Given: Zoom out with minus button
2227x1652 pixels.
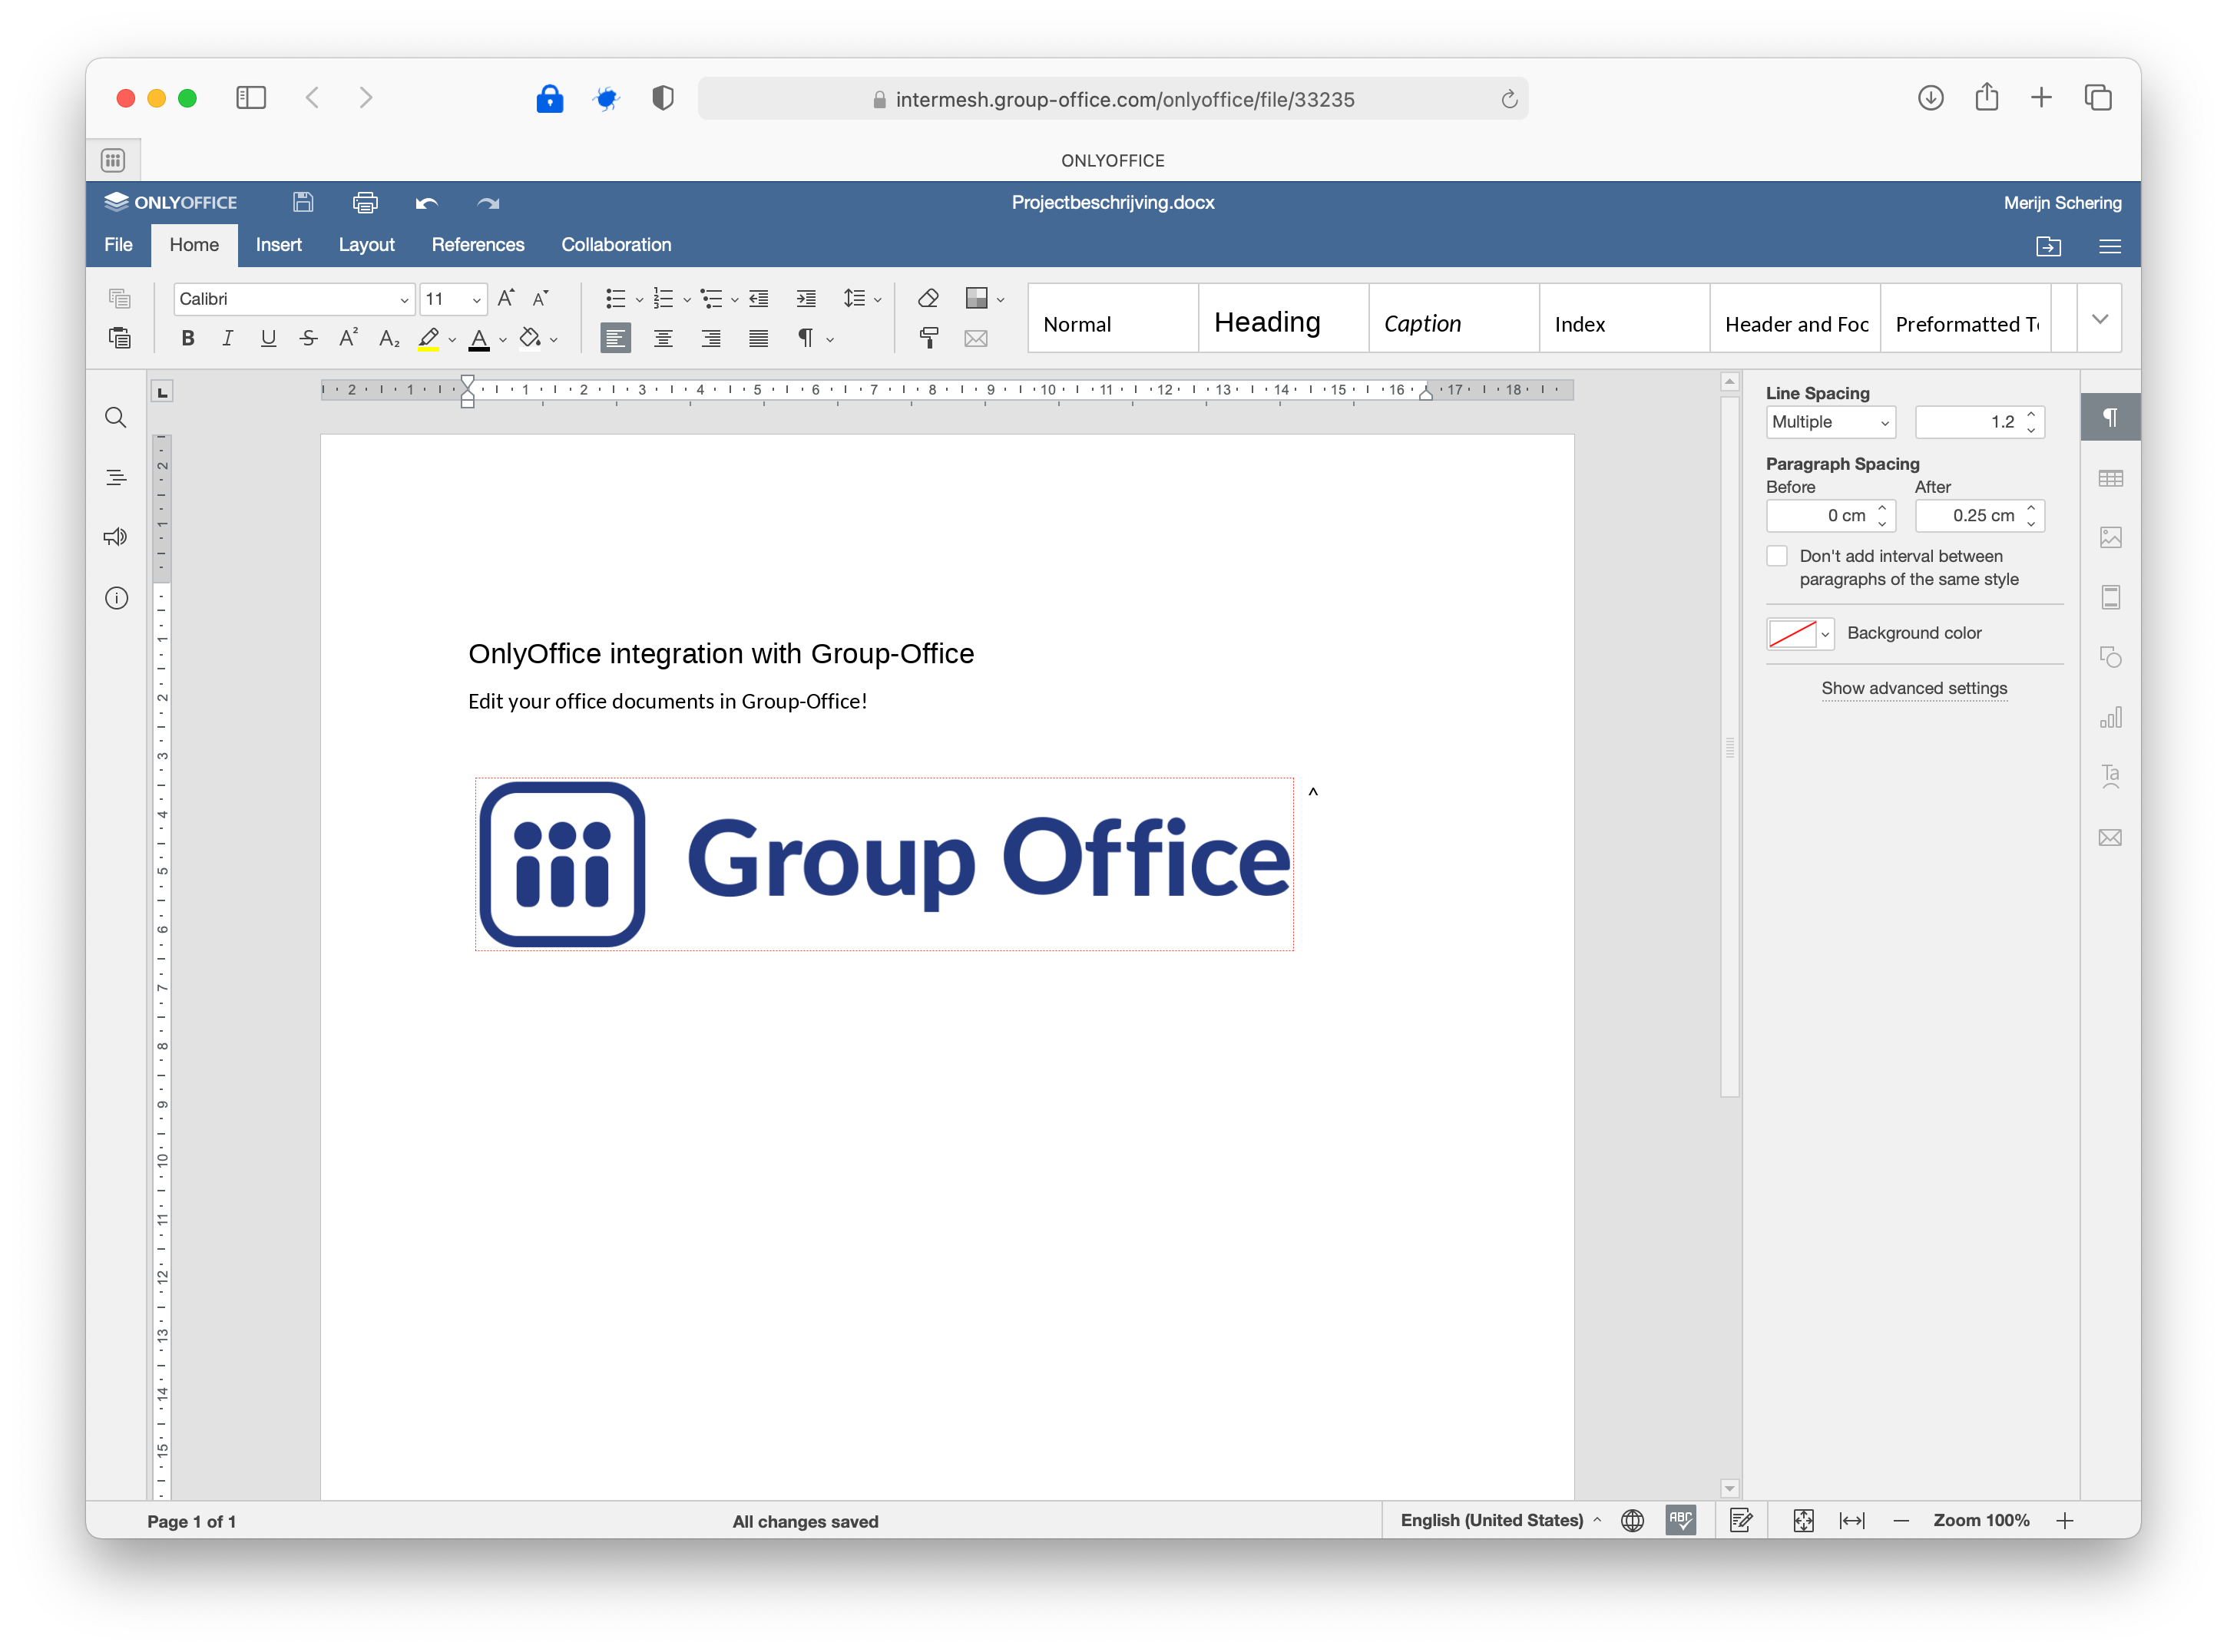Looking at the screenshot, I should tap(1901, 1520).
